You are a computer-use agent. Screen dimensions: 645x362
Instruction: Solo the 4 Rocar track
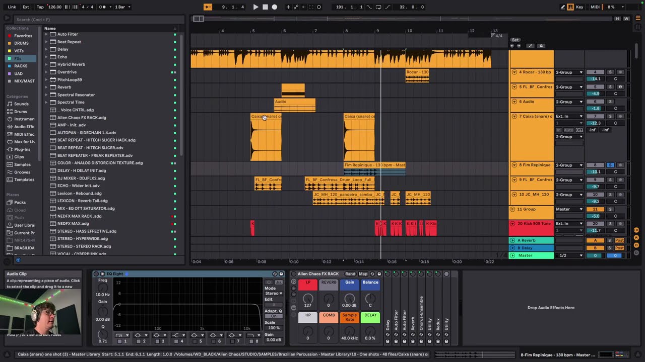pyautogui.click(x=610, y=72)
